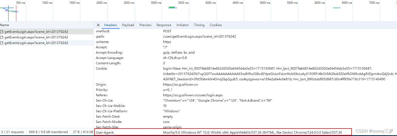Click the 6500 ms timeline label
The width and height of the screenshot is (397, 136).
(x=347, y=3)
